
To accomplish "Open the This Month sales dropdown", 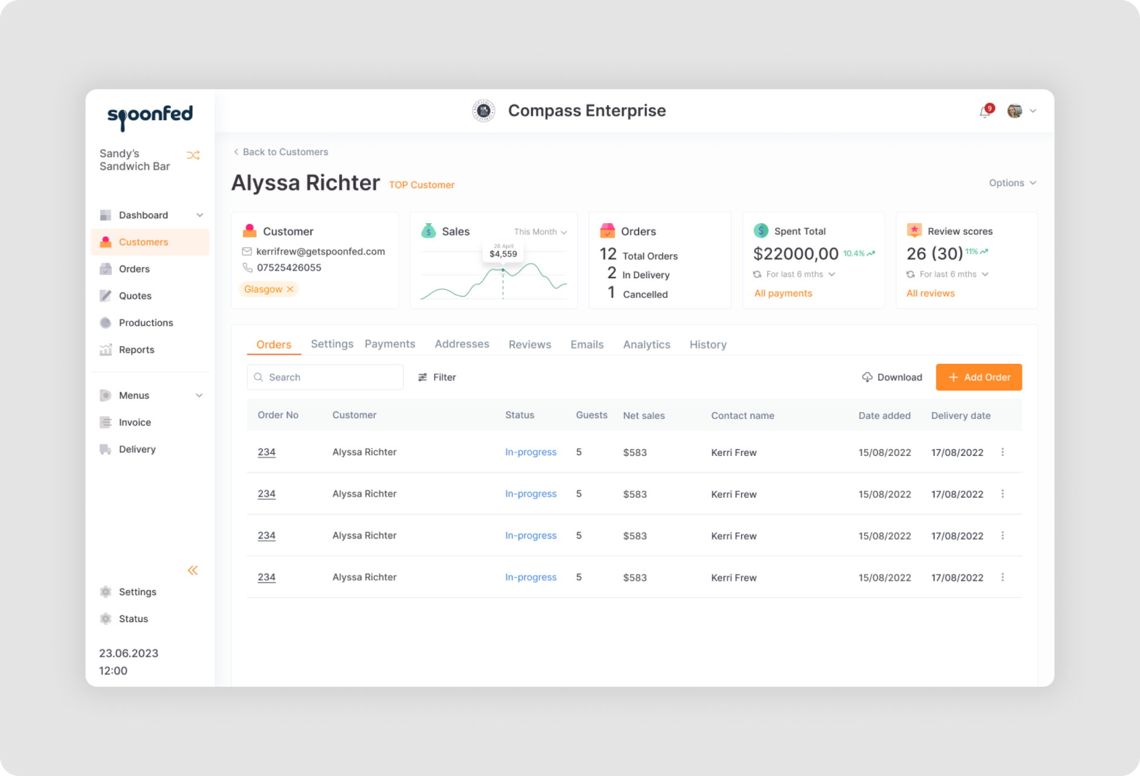I will (x=540, y=232).
